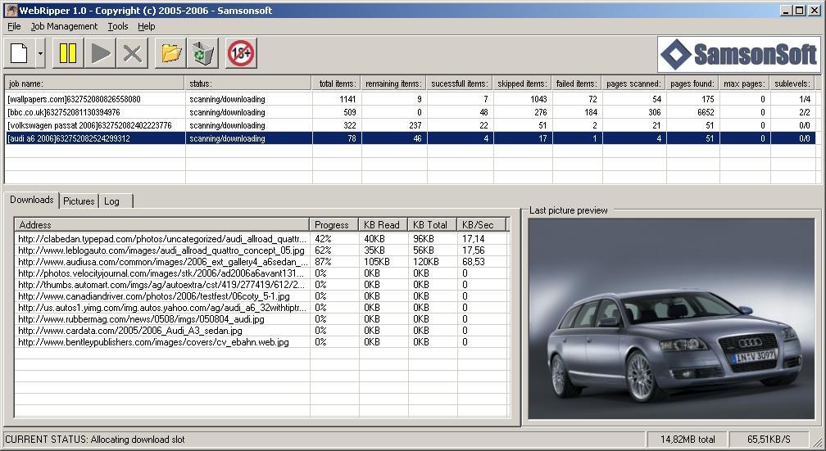This screenshot has height=451, width=826.
Task: Click the KB Total column header
Action: click(432, 225)
